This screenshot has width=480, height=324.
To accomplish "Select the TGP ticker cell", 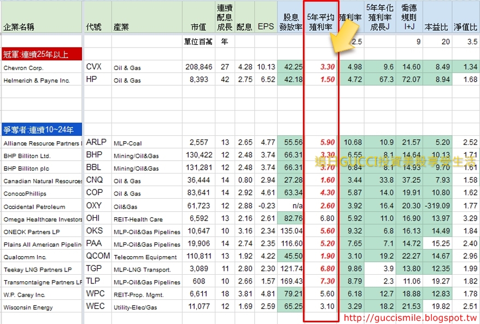I will (98, 269).
